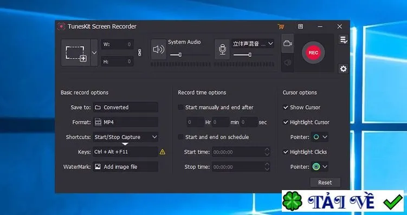407x215 pixels.
Task: Click the min minutes input field
Action: pos(221,122)
